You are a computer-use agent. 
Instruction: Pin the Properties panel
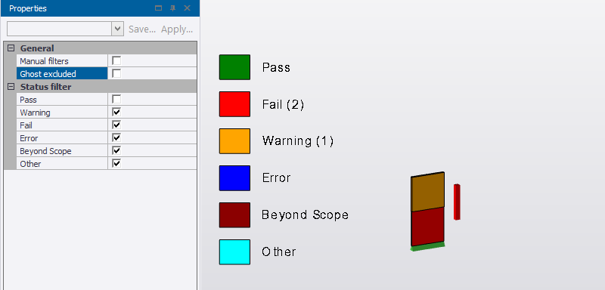173,8
